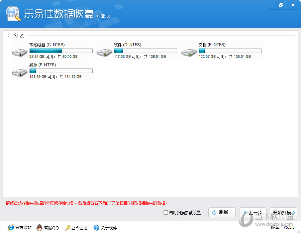Viewport: 301px width, 234px height.
Task: Select the 软件 D: drive icon
Action: click(104, 52)
